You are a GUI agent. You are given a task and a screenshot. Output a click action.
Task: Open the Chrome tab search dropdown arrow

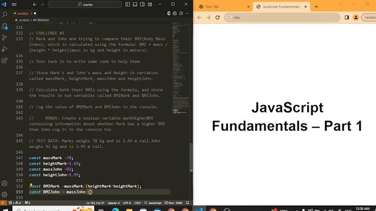[341, 4]
